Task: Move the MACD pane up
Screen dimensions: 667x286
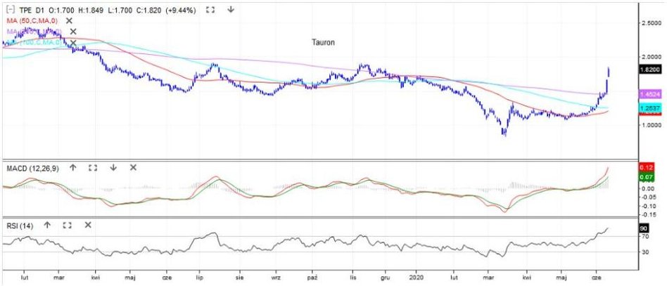Action: coord(72,168)
